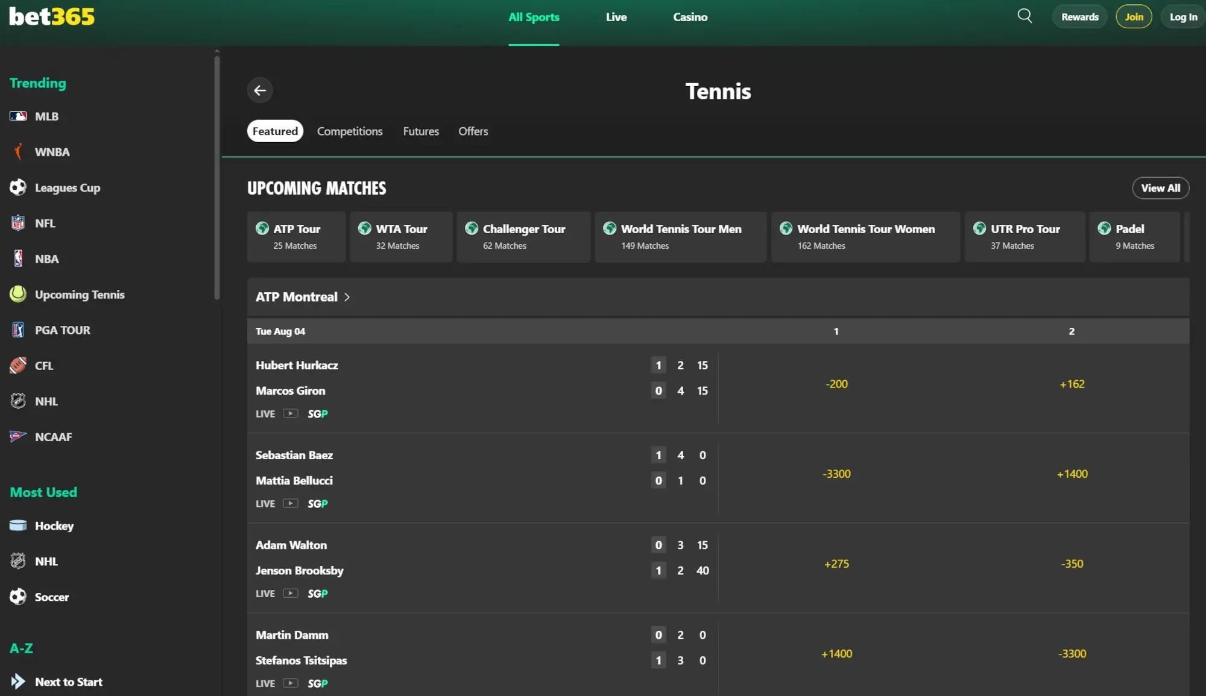The image size is (1206, 696).
Task: Open Casino in top navigation
Action: pos(690,17)
